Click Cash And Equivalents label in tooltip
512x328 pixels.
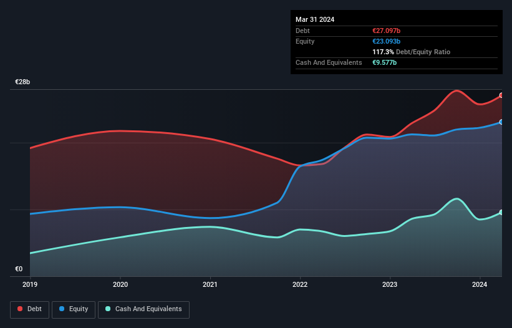point(329,62)
